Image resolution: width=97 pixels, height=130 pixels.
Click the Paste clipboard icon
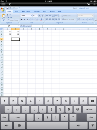point(4,16)
